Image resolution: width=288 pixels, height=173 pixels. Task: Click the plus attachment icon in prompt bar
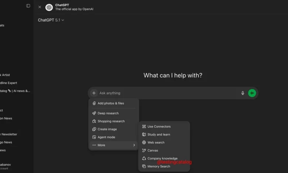point(94,93)
